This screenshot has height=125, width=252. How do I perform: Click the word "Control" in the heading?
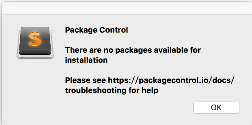[115, 30]
